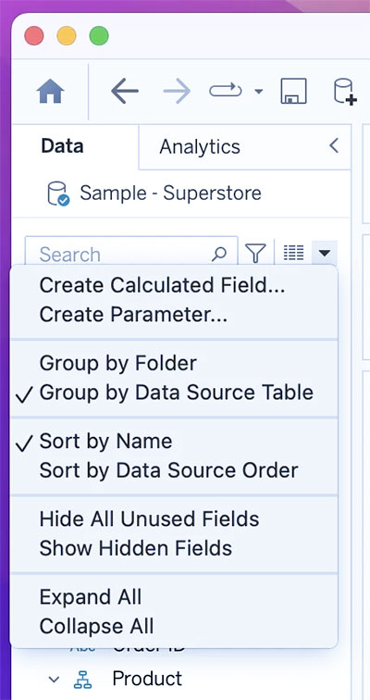Click the forward redo arrow
The width and height of the screenshot is (370, 700).
[x=177, y=92]
